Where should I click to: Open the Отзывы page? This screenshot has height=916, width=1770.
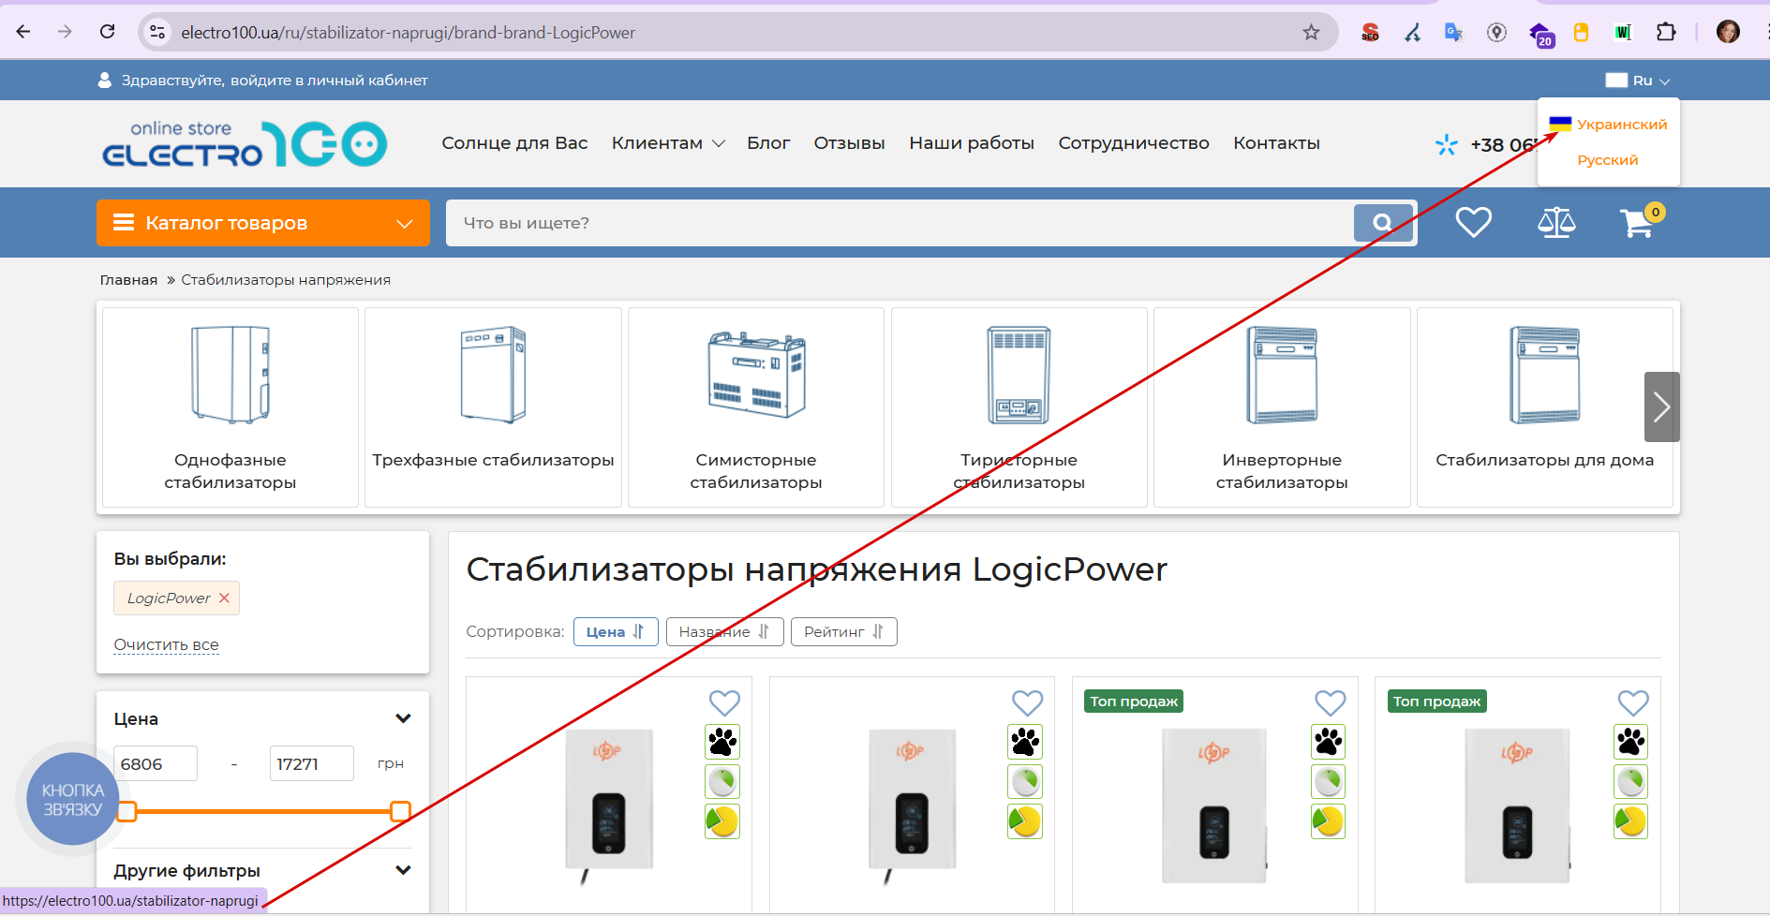[849, 143]
